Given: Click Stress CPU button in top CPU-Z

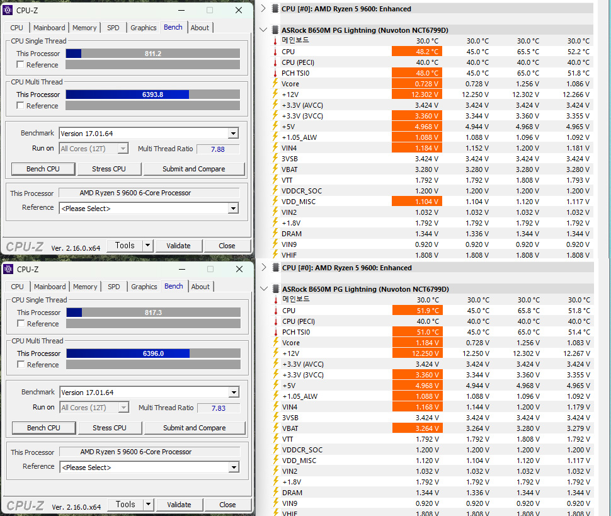Looking at the screenshot, I should [x=109, y=169].
